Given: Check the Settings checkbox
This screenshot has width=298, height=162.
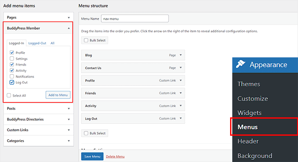Looking at the screenshot, I should tap(12, 59).
